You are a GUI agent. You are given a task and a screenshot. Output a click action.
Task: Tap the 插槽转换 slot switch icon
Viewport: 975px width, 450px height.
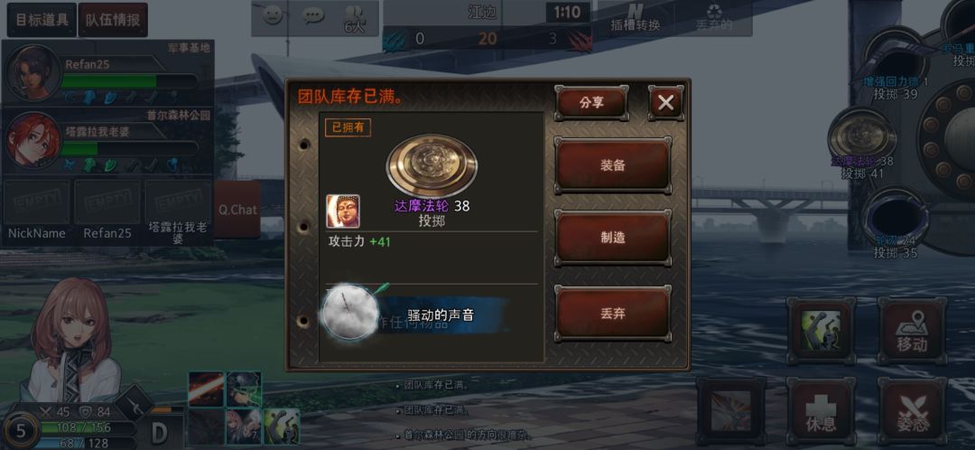(635, 18)
